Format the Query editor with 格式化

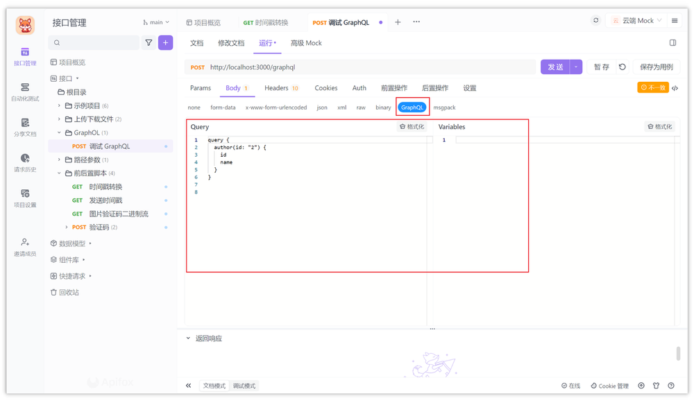click(412, 126)
